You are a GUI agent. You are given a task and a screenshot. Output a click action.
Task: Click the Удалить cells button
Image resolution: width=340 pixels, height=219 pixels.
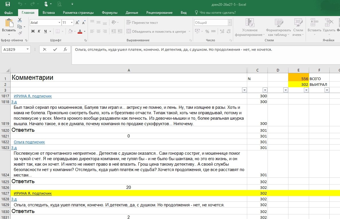tap(329, 27)
